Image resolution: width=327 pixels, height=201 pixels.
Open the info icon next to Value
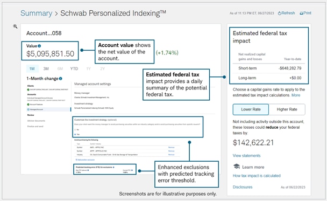coord(39,46)
